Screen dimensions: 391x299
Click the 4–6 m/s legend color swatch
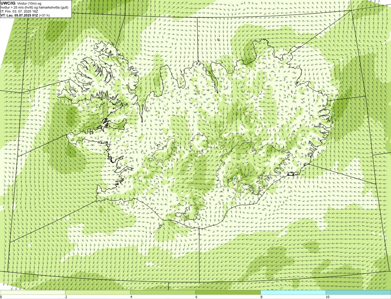pyautogui.click(x=163, y=293)
